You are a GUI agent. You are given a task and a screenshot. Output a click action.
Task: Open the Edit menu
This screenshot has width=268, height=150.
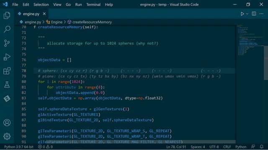(x=26, y=5)
